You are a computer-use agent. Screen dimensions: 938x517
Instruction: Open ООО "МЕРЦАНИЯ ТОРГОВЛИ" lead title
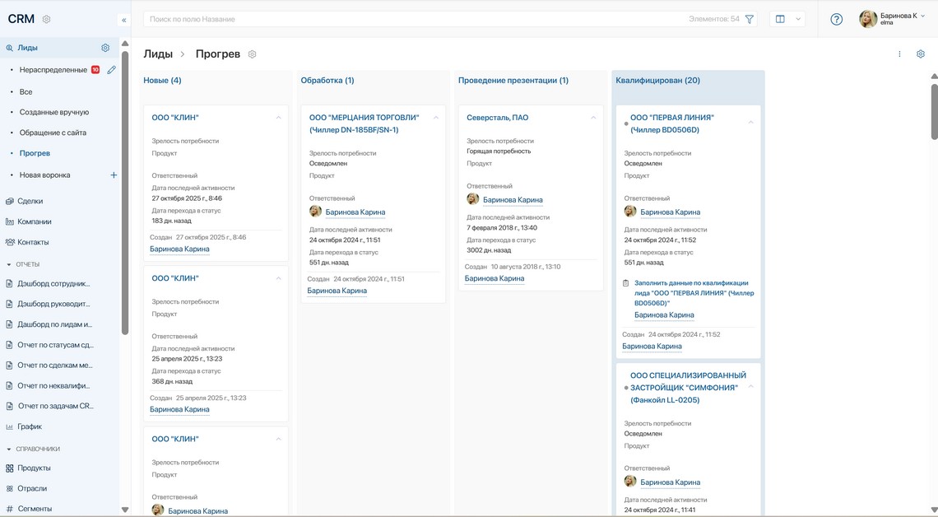coord(364,123)
